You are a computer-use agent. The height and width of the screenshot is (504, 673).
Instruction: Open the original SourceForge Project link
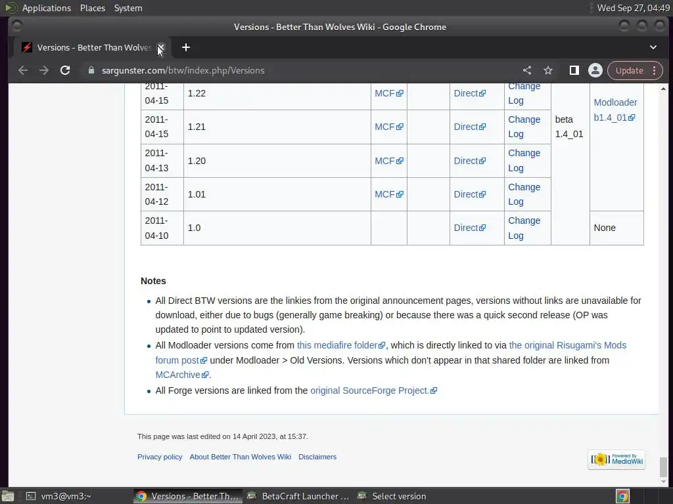[x=373, y=390]
